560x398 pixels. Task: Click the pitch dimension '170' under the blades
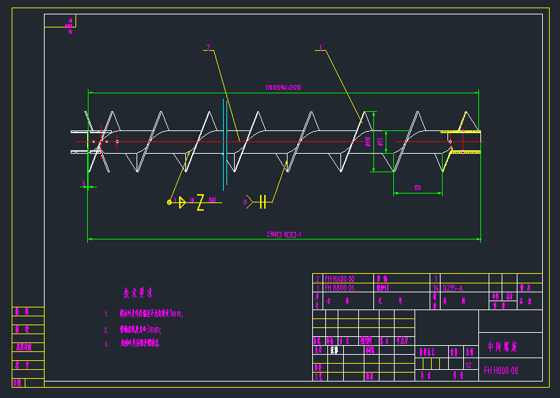point(417,188)
